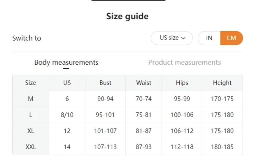Click the Height column header
Image resolution: width=260 pixels, height=162 pixels.
222,83
